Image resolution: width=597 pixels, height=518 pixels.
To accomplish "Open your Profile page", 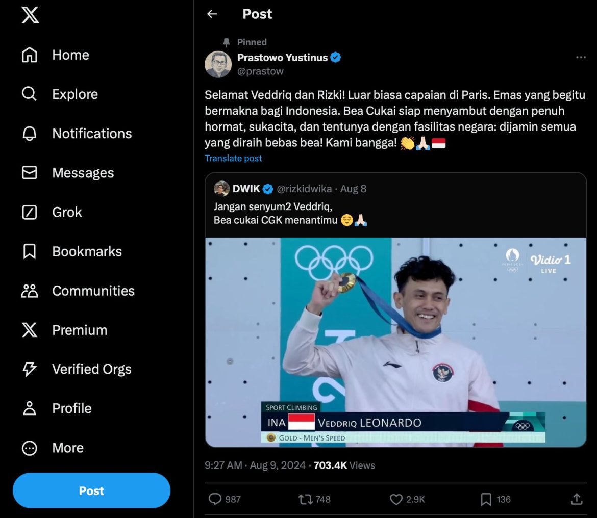I will (71, 408).
